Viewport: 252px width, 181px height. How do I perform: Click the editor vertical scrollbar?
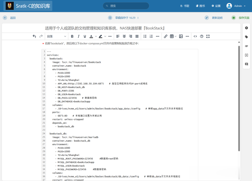point(239,99)
